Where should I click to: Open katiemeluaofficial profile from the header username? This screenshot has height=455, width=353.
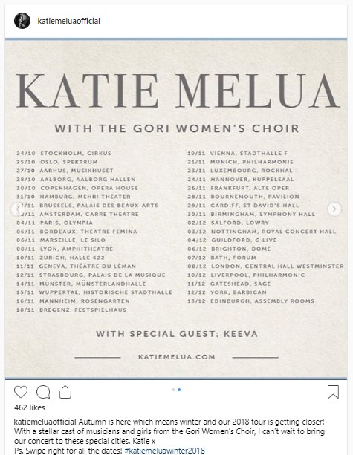[x=69, y=21]
